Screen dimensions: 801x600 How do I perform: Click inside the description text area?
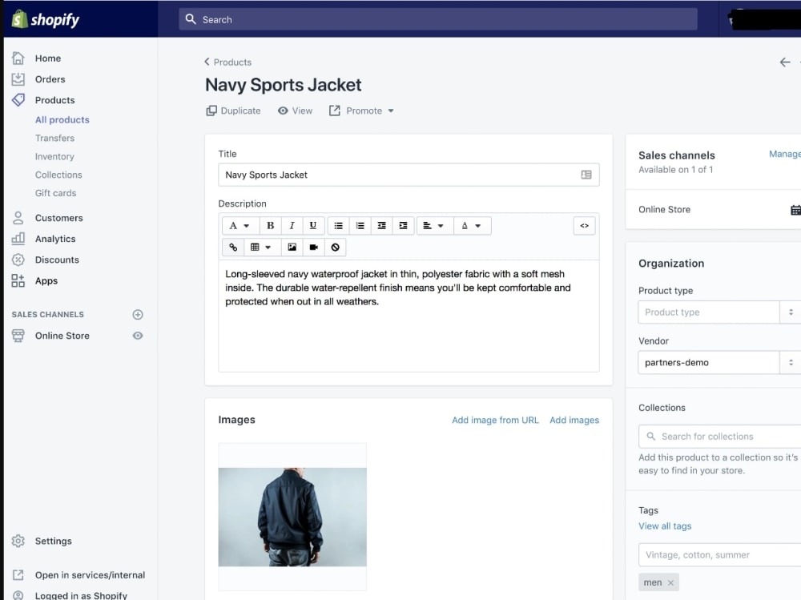point(409,316)
